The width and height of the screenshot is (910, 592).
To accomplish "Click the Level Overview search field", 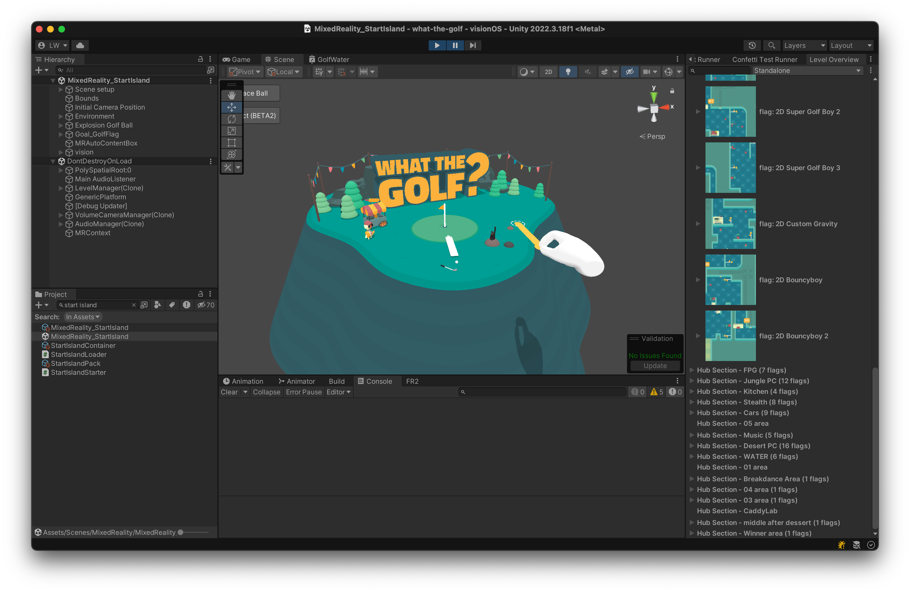I will (x=719, y=70).
